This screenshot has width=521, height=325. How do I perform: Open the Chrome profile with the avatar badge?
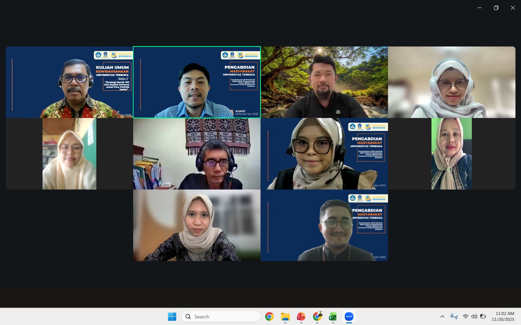[x=317, y=316]
